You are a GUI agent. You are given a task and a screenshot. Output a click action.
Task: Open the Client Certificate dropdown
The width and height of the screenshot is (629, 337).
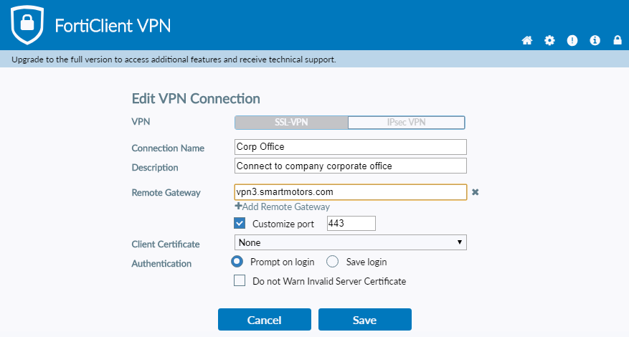click(351, 243)
